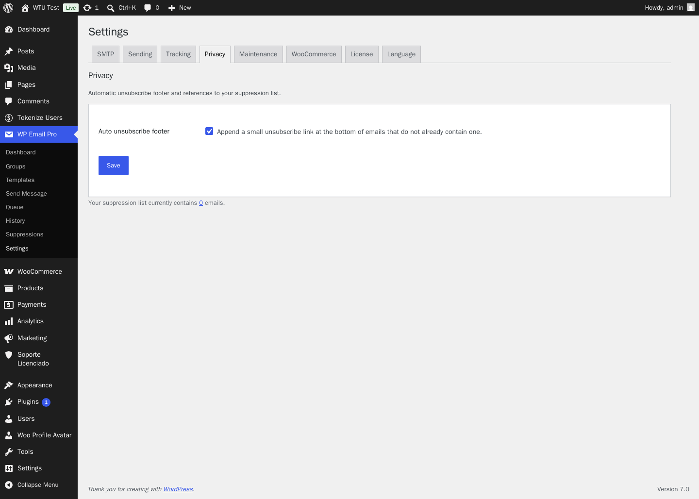Open the Maintenance tab
699x499 pixels.
258,54
